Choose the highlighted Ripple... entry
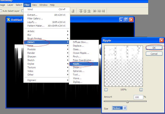165x114 pixels. tap(84, 64)
